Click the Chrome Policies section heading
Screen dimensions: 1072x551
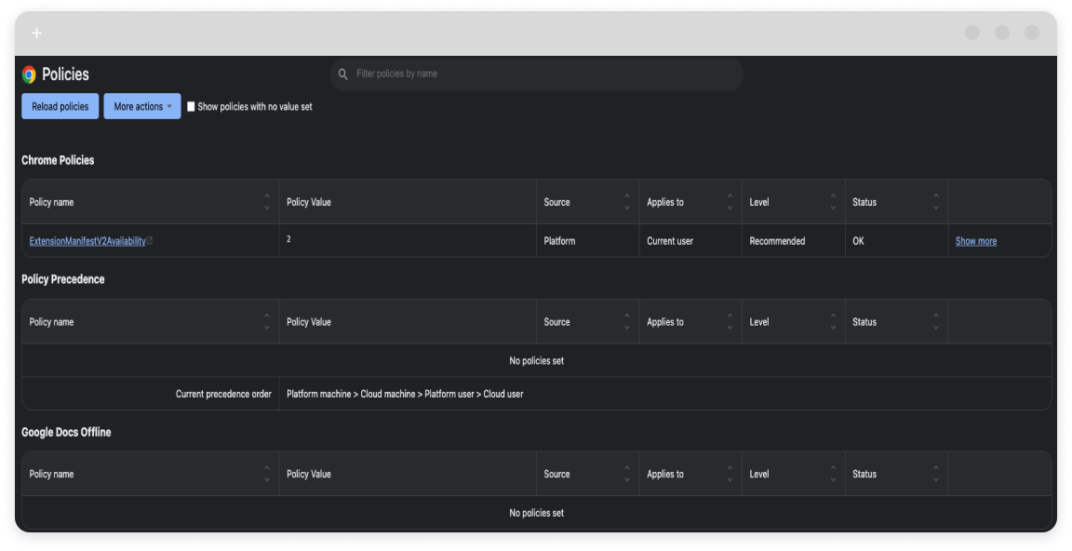click(58, 160)
